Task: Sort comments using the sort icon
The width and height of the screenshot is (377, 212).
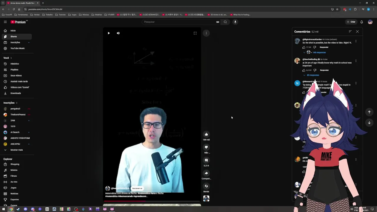Action: point(350,32)
